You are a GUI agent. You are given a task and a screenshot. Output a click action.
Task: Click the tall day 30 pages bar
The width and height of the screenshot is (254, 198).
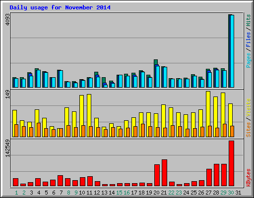(x=232, y=51)
